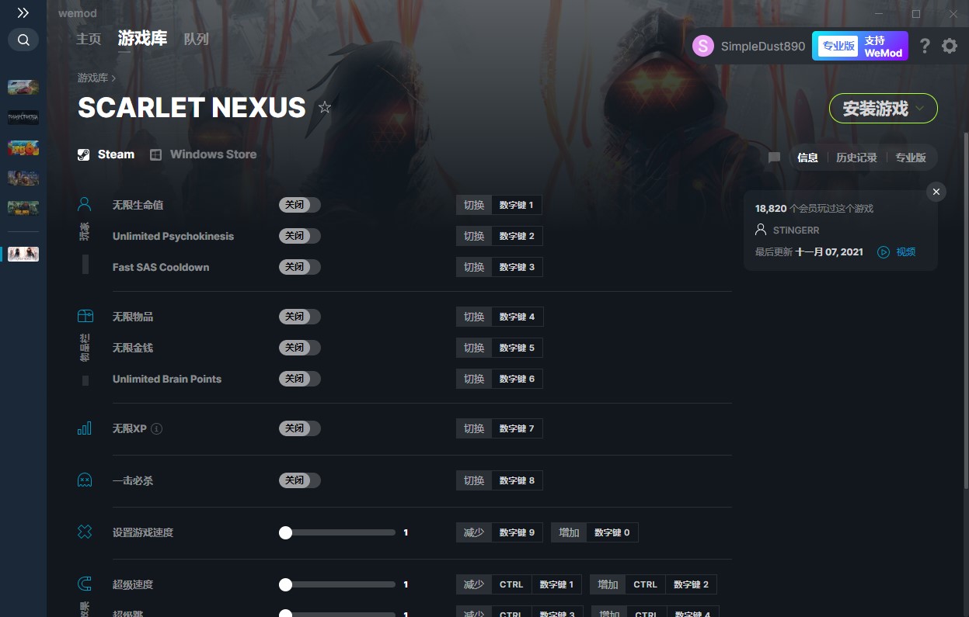Image resolution: width=969 pixels, height=617 pixels.
Task: Click the ghost enemy icon beside 一击必杀
Action: pyautogui.click(x=85, y=480)
